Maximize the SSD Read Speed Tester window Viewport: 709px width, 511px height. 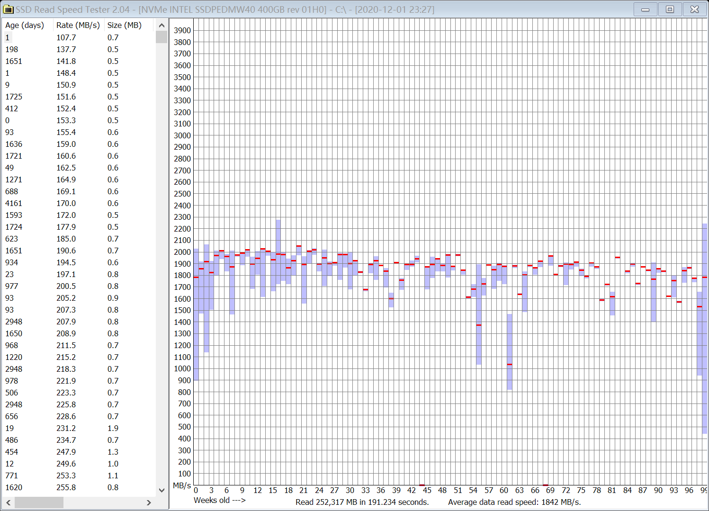tap(670, 9)
